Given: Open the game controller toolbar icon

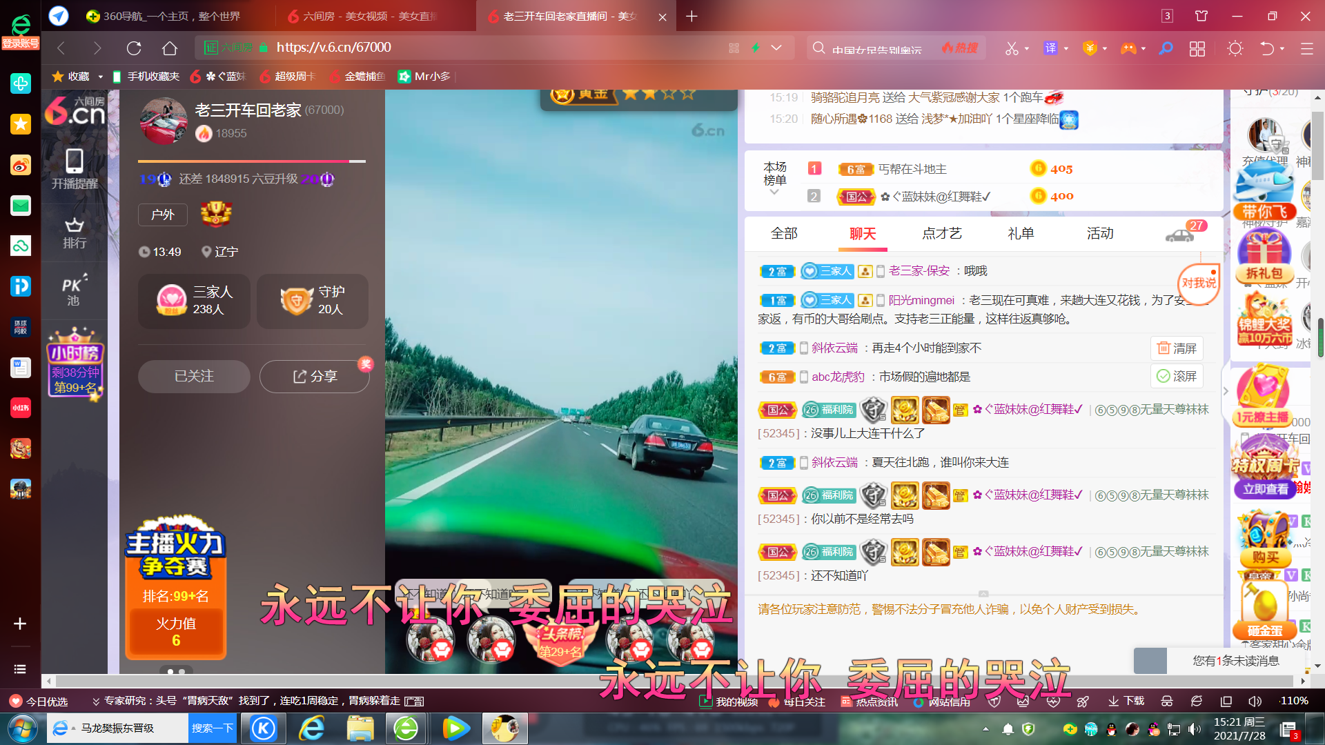Looking at the screenshot, I should 1128,48.
